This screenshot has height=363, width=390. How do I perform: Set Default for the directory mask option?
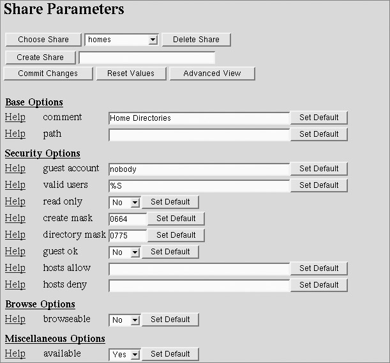click(176, 235)
